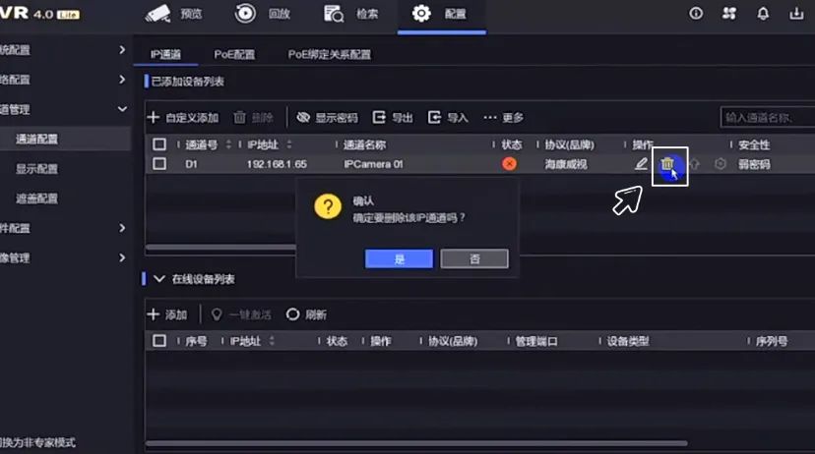Confirm deletion with the 是 button

pos(399,258)
